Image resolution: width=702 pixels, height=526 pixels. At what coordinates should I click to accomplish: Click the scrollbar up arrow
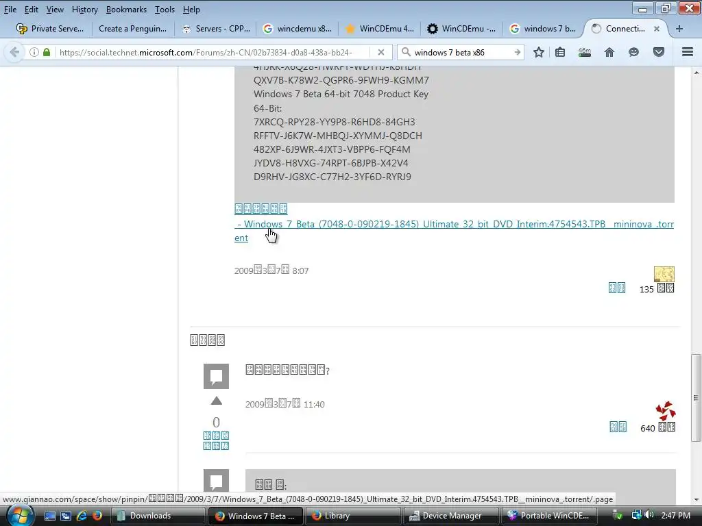696,73
